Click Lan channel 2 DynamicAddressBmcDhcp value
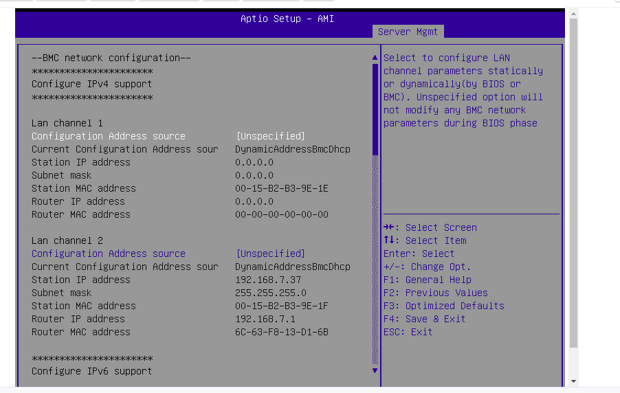The image size is (620, 393). pos(293,267)
